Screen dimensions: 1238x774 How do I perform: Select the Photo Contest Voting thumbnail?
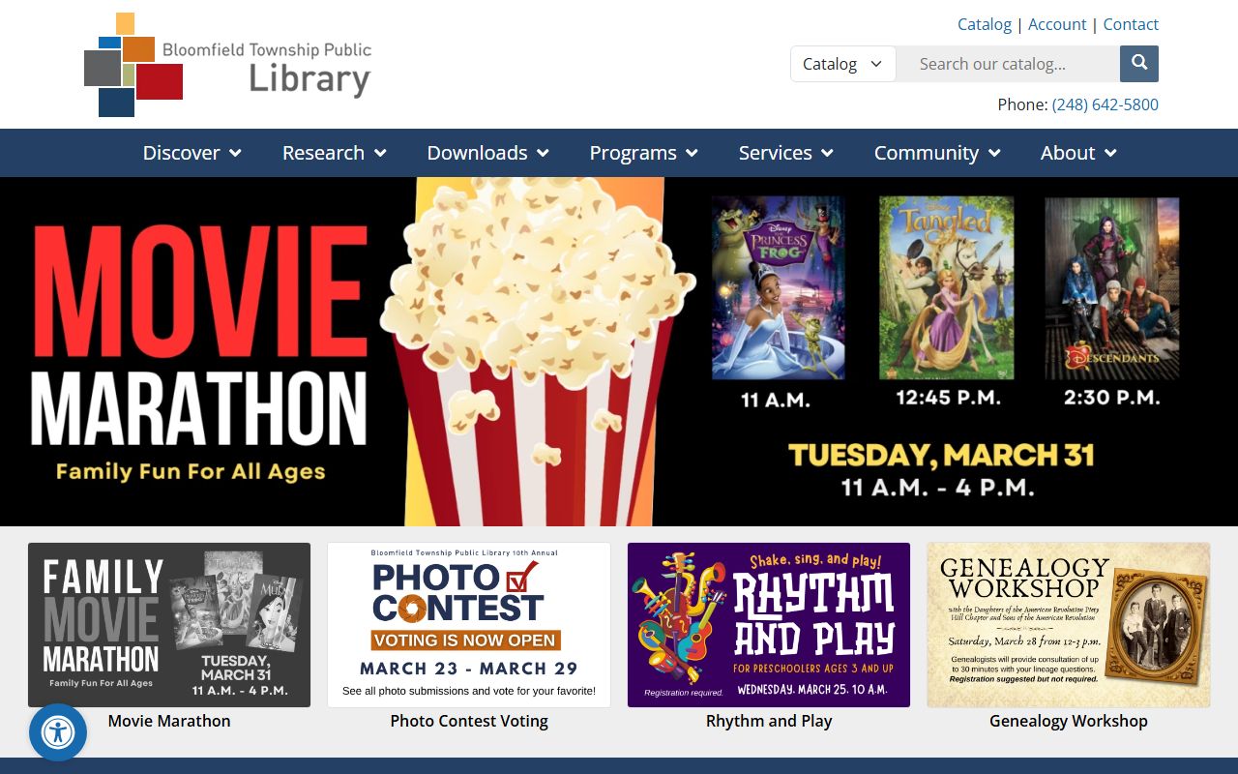click(x=469, y=625)
